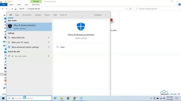This screenshot has width=181, height=101.
Task: Open the Drive Tools ribbon tab
Action: [36, 4]
